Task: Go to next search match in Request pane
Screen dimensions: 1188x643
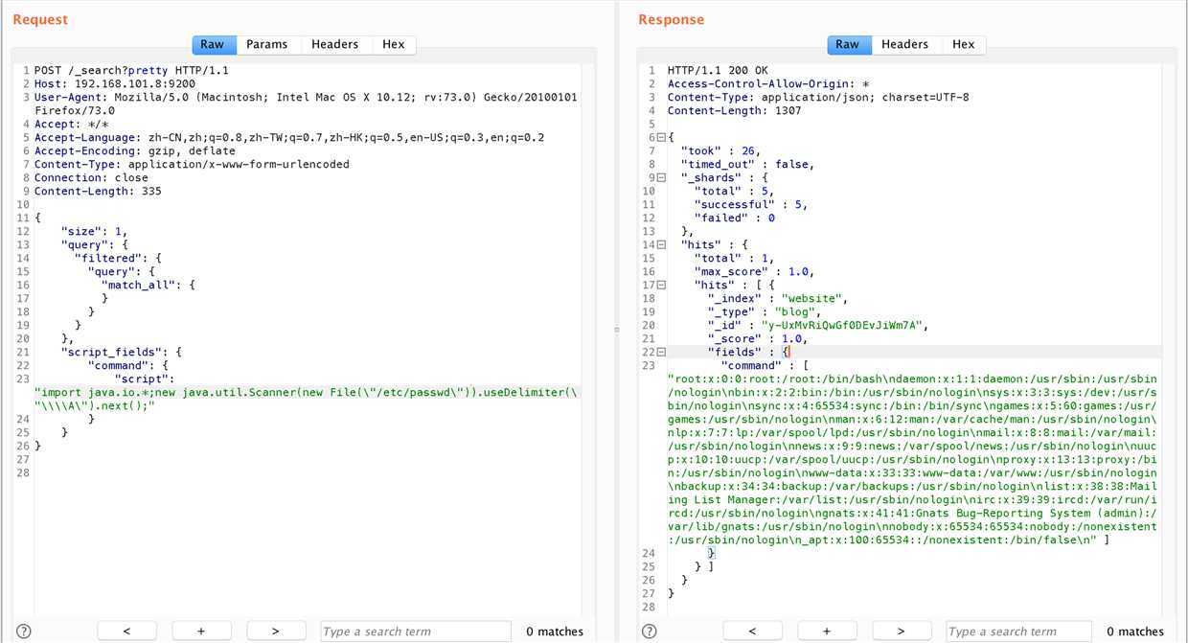Action: point(276,631)
